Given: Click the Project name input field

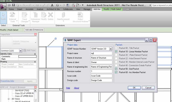Looking at the screenshot, I should click(101, 53).
